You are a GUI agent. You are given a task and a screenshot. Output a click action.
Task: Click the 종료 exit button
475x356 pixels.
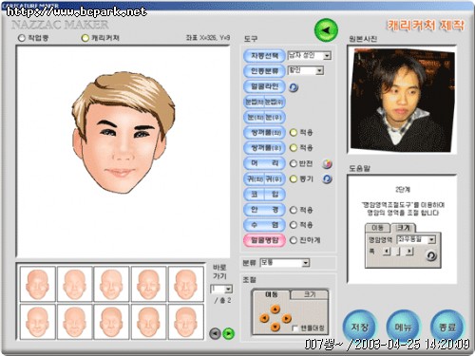pyautogui.click(x=447, y=327)
